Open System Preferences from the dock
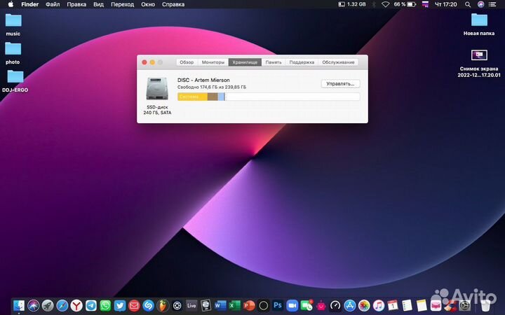This screenshot has width=505, height=315. (x=465, y=305)
